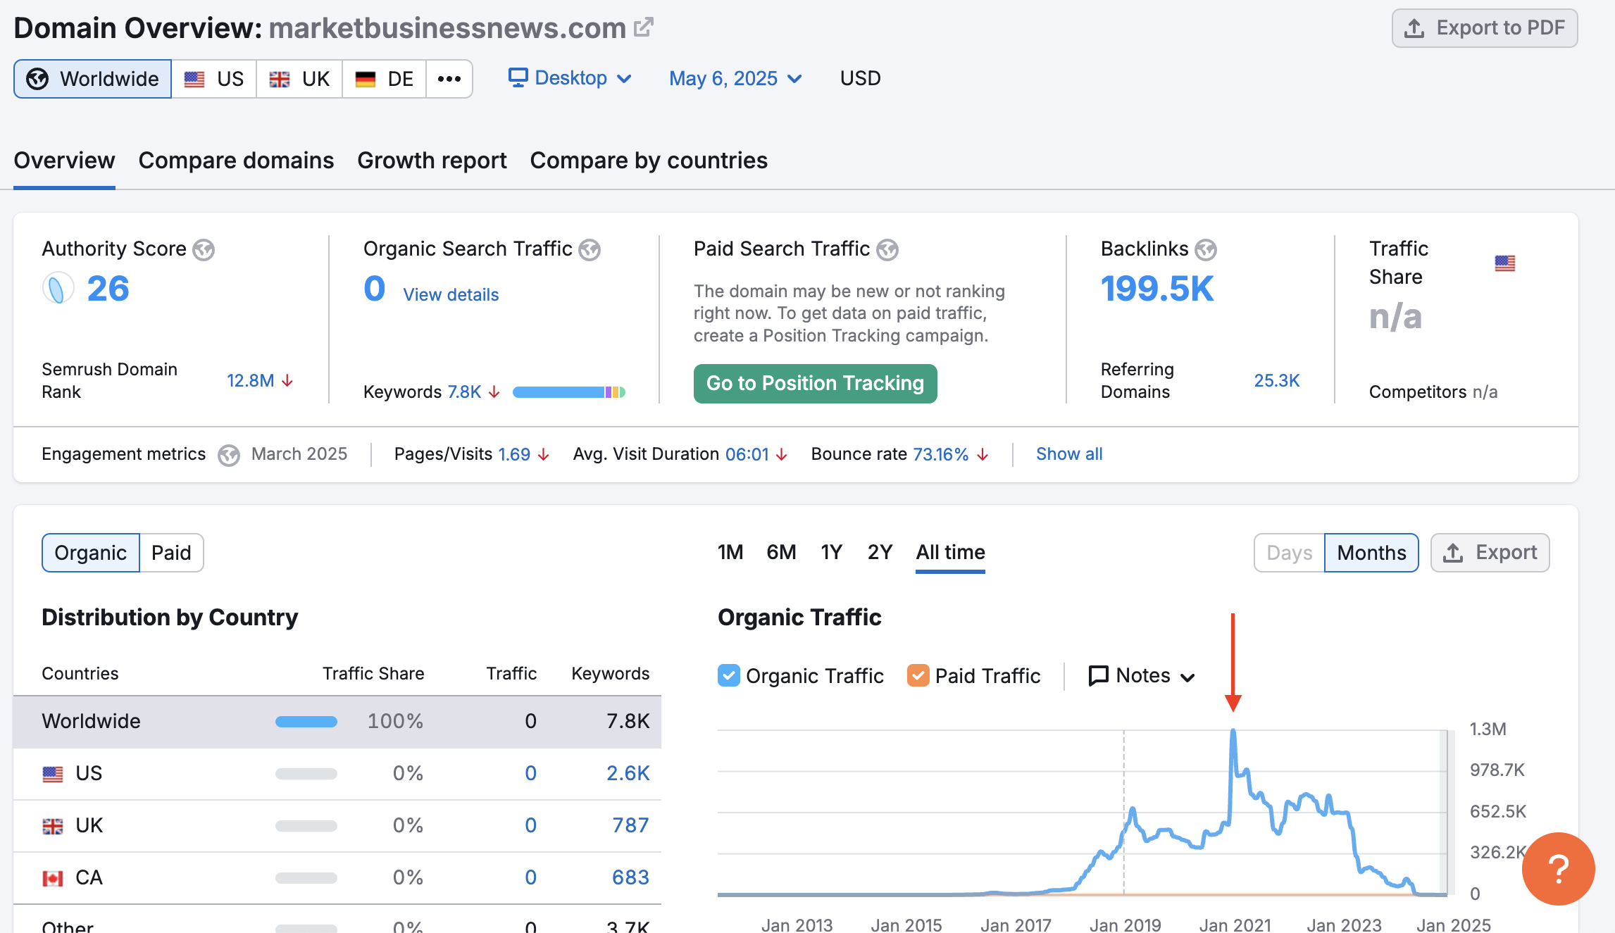Switch to the Paid toggle
1615x933 pixels.
tap(171, 553)
